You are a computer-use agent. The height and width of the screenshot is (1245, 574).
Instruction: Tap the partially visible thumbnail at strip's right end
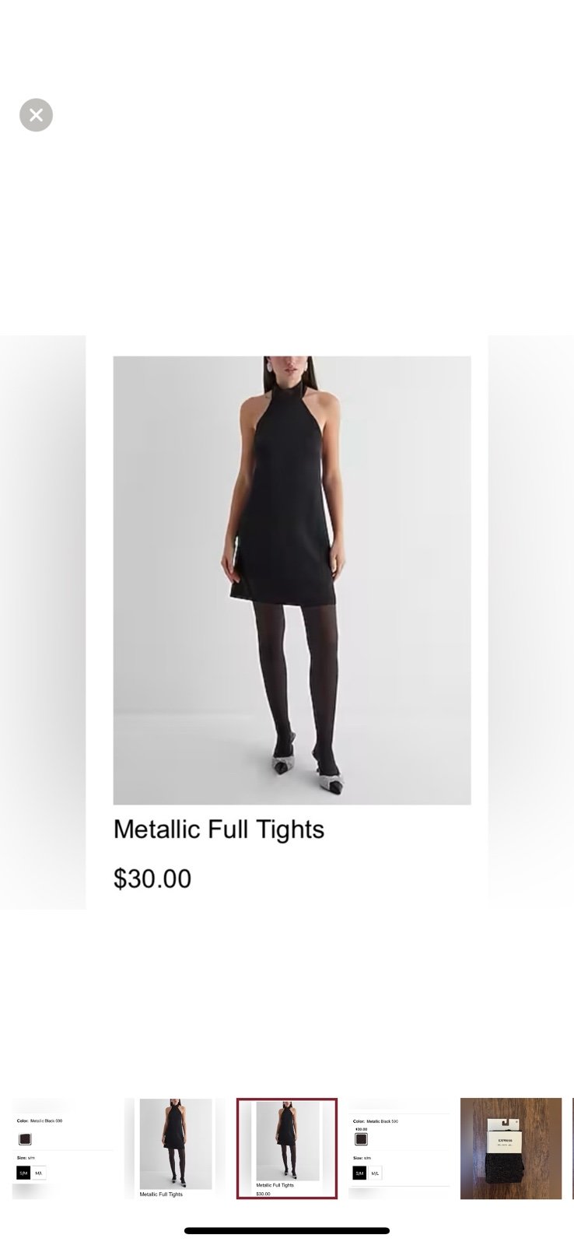pyautogui.click(x=572, y=1149)
